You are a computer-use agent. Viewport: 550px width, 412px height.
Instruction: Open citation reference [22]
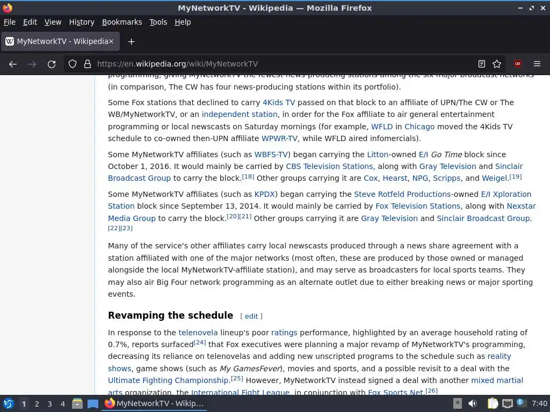[114, 228]
